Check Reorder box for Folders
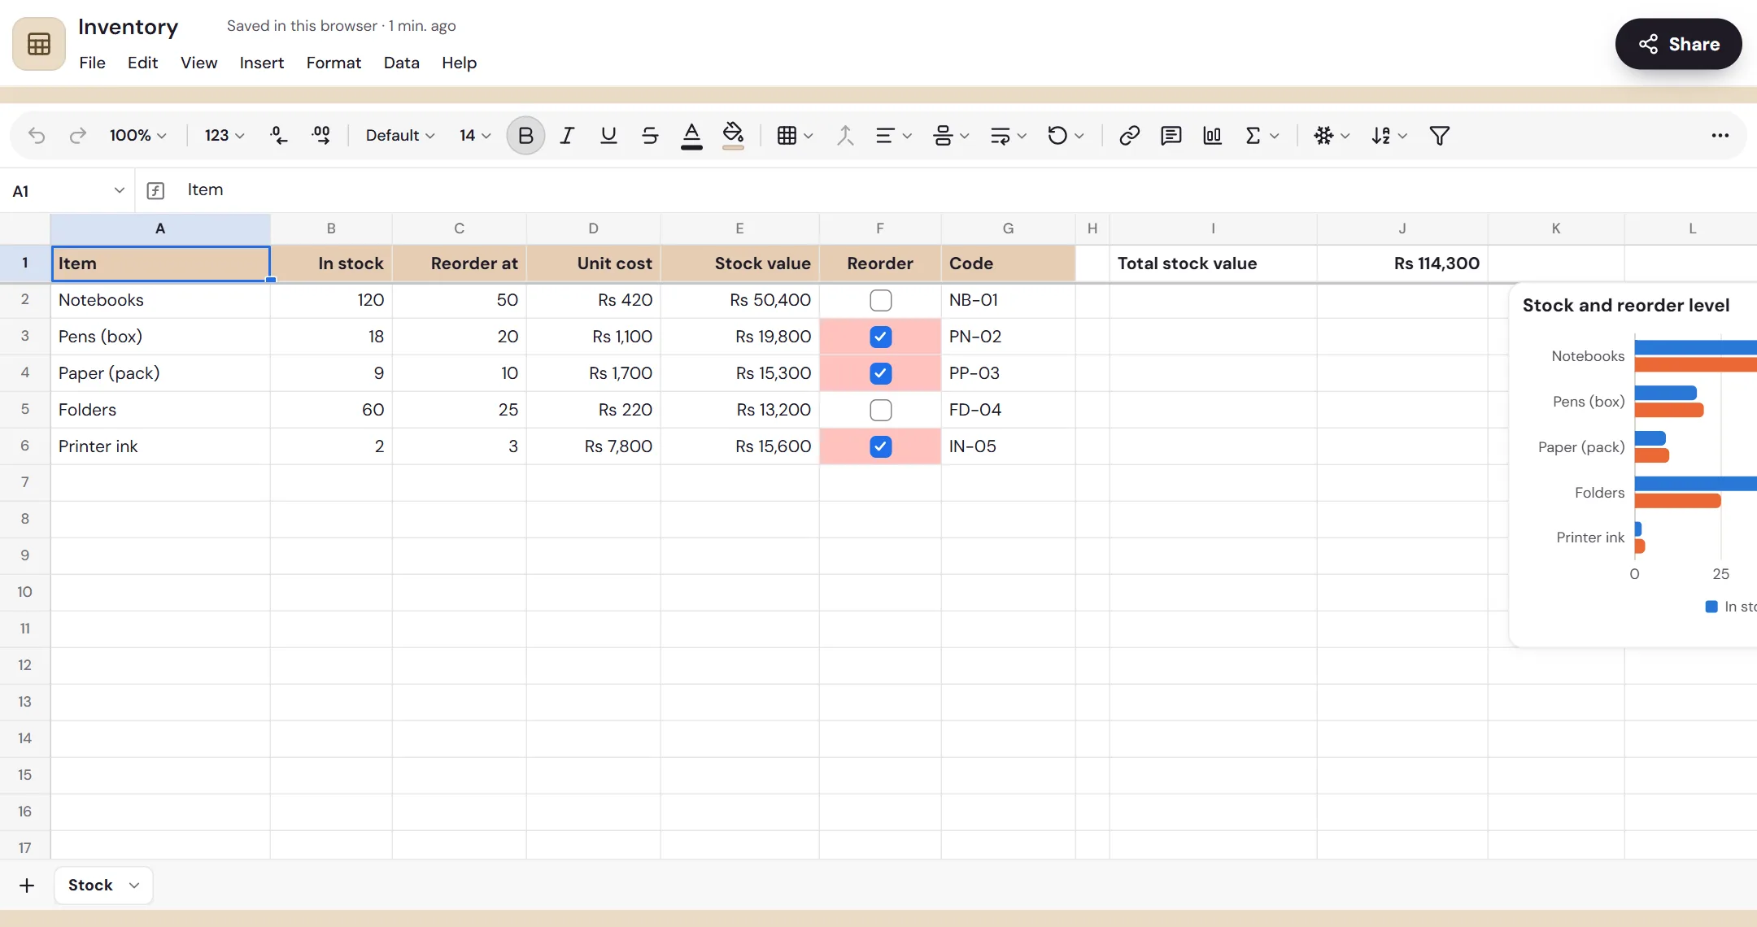Screen dimensions: 1757x927 pos(880,410)
